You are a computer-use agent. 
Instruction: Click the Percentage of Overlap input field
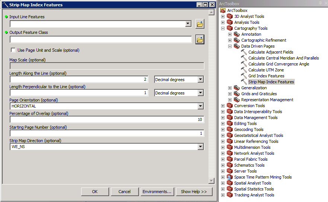(x=106, y=120)
